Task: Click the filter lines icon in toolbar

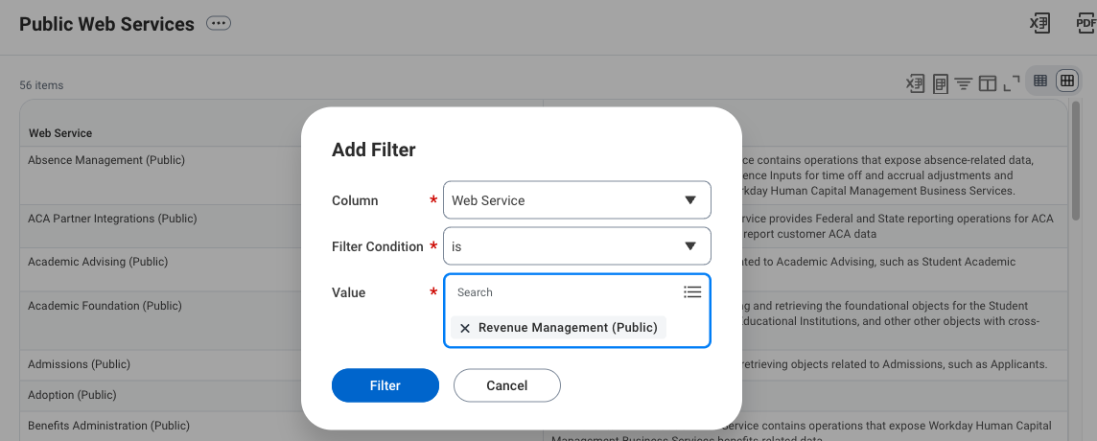Action: (964, 84)
